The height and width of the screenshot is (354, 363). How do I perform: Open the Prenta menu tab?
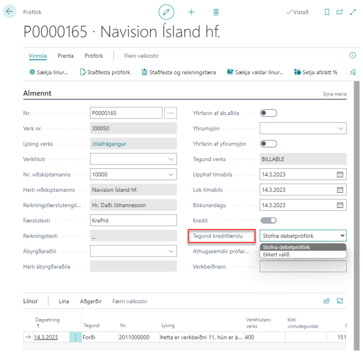point(65,56)
